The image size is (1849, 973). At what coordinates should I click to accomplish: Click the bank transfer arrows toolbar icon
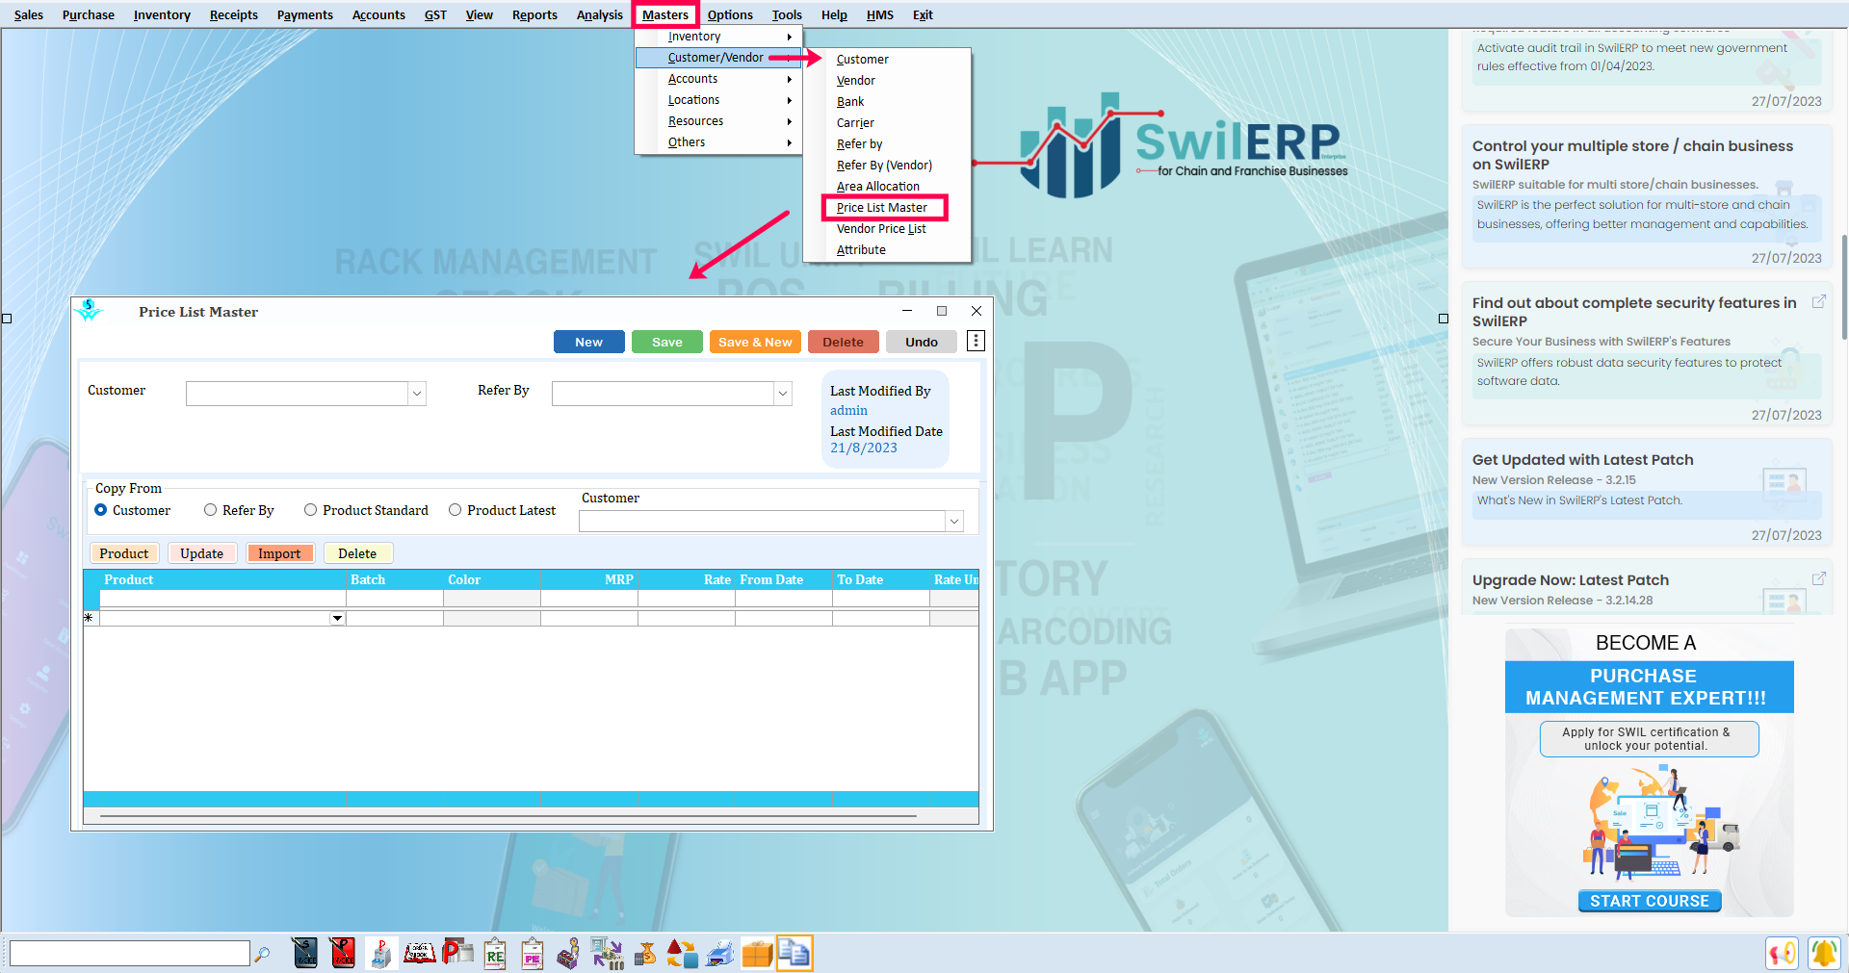607,953
